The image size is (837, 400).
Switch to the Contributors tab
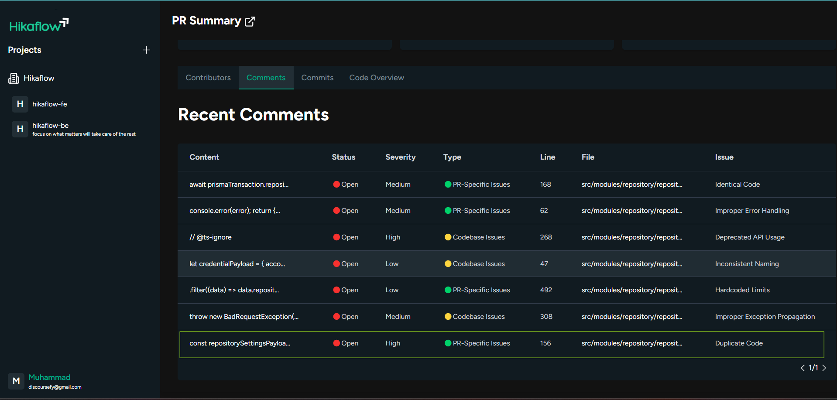pos(208,78)
